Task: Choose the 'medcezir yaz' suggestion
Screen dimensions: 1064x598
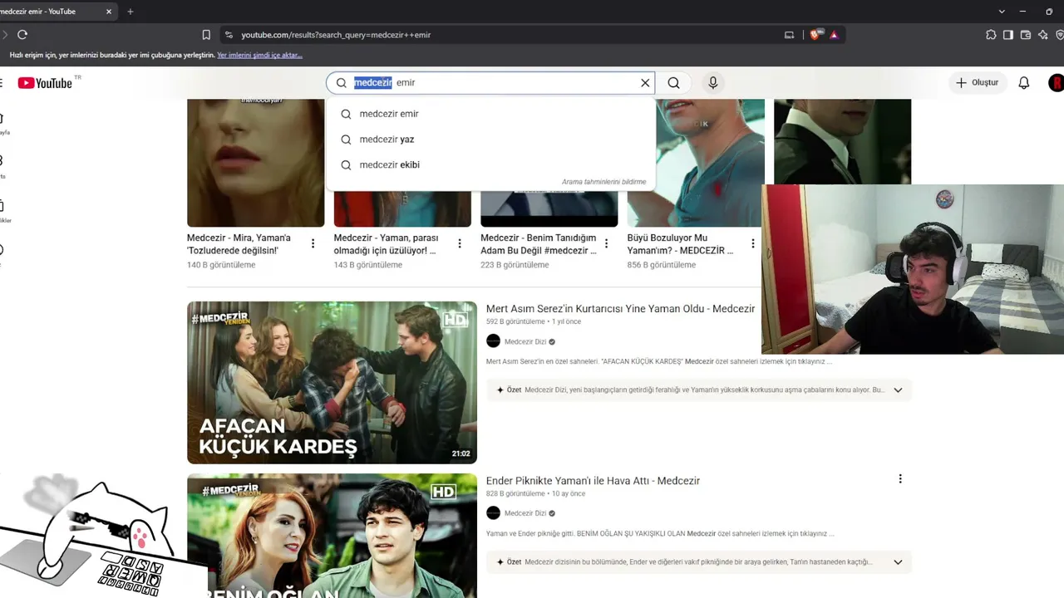Action: pos(490,140)
